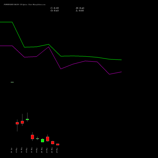Select the 20 May date axis label
158x158 pixels.
[x=42, y=150]
